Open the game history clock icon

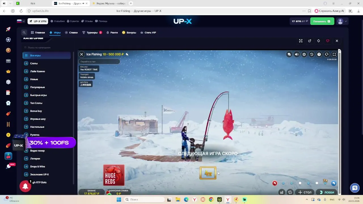point(312,54)
